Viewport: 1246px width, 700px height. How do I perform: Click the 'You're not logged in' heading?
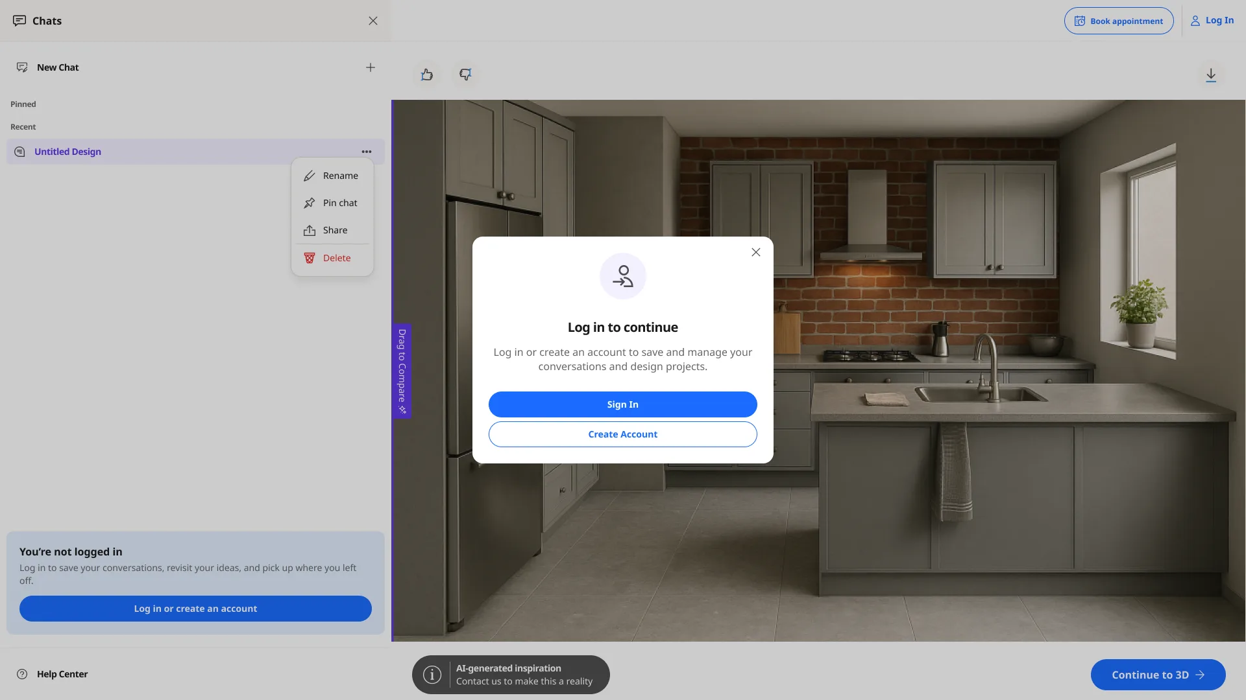coord(71,552)
